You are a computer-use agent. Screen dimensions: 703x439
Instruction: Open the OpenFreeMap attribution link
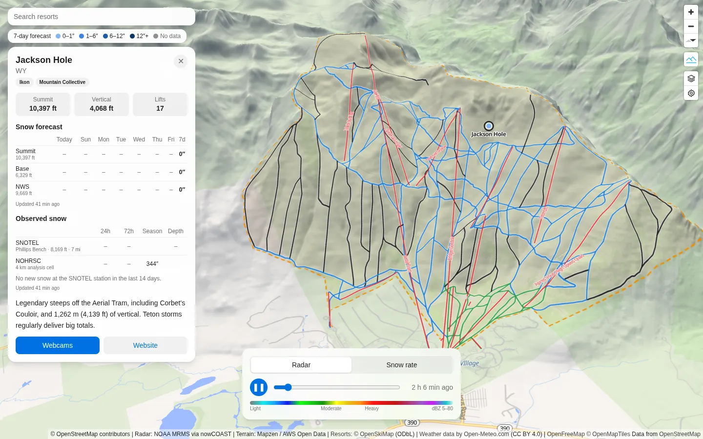point(566,434)
